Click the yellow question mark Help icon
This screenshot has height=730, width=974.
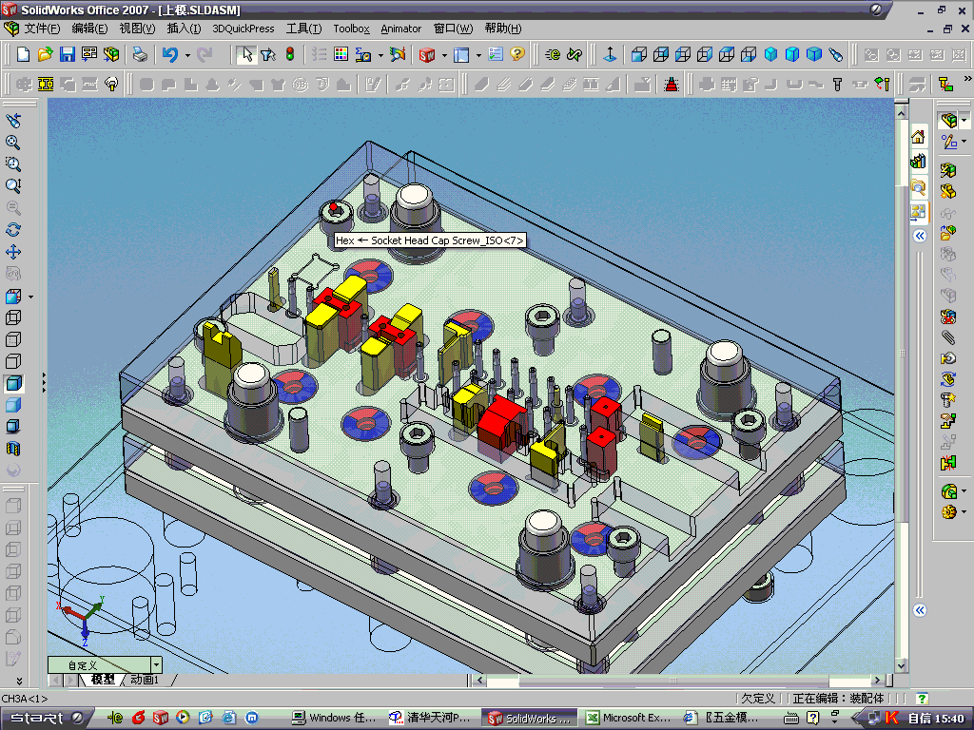pos(516,54)
